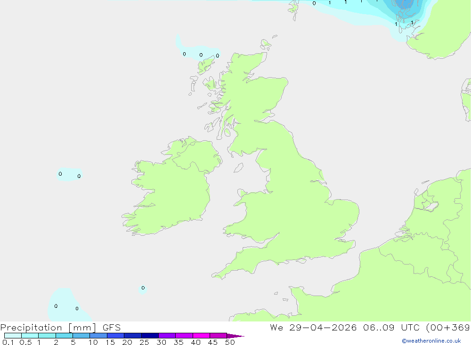Viewport: 471px width, 345px height.
Task: Click the 10-15 mm legend swatch
Action: point(98,336)
